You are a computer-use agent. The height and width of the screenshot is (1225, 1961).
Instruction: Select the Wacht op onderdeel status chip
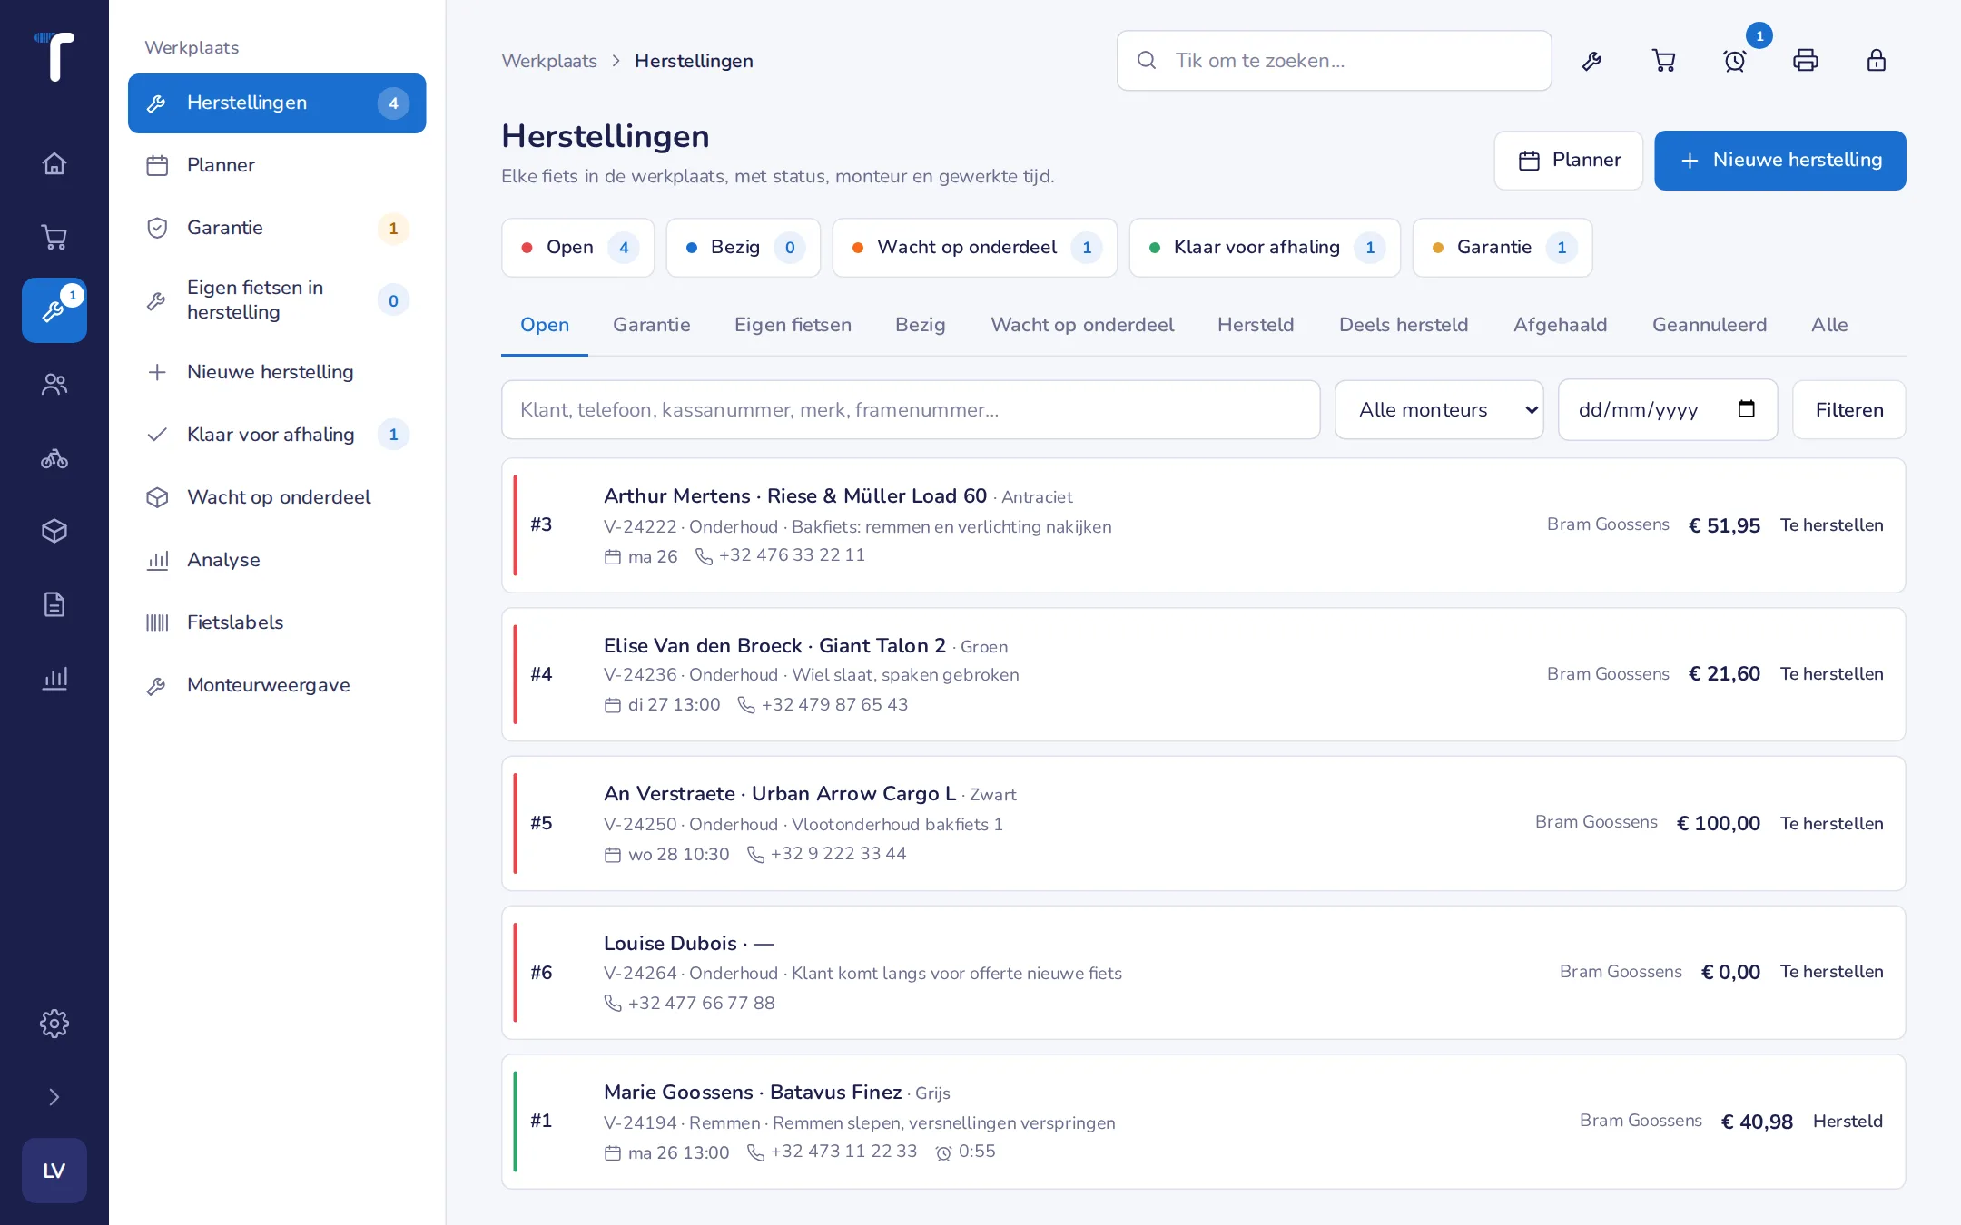pyautogui.click(x=975, y=248)
